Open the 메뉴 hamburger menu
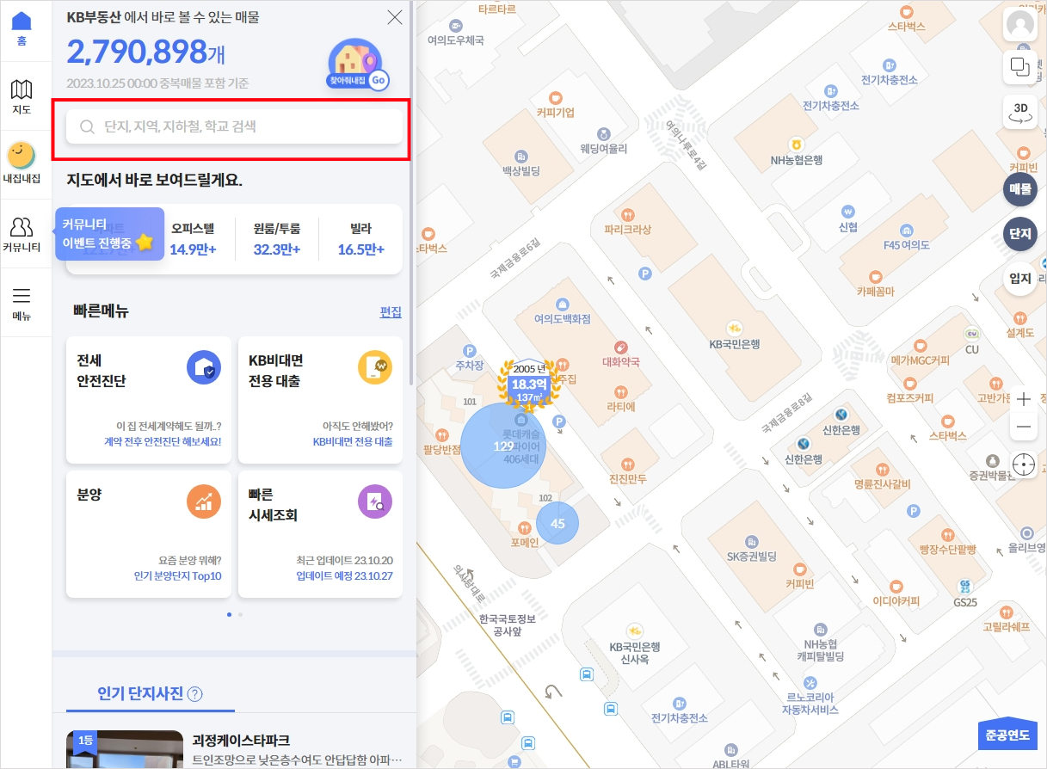This screenshot has height=769, width=1047. point(22,303)
